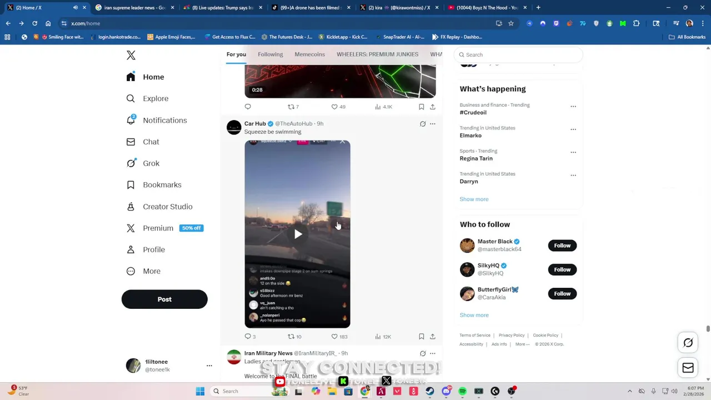Viewport: 711px width, 400px height.
Task: Like the Car Hub post with 183 likes
Action: pyautogui.click(x=339, y=337)
